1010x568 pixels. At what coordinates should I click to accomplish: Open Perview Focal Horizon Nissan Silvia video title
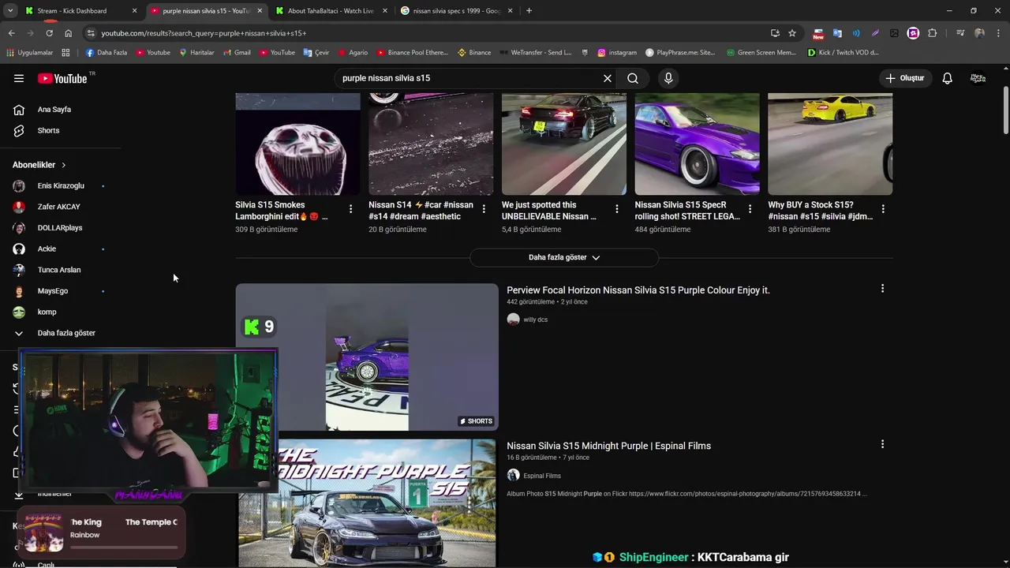click(x=638, y=290)
